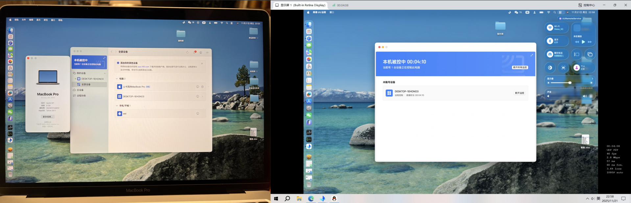The image size is (631, 203).
Task: Click WeChat status icon showing 15 in remote menu bar
Action: coord(518,12)
